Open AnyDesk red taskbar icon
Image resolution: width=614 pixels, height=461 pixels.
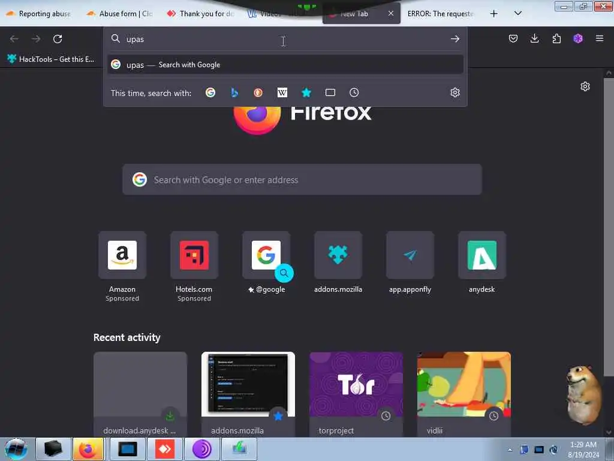[164, 449]
